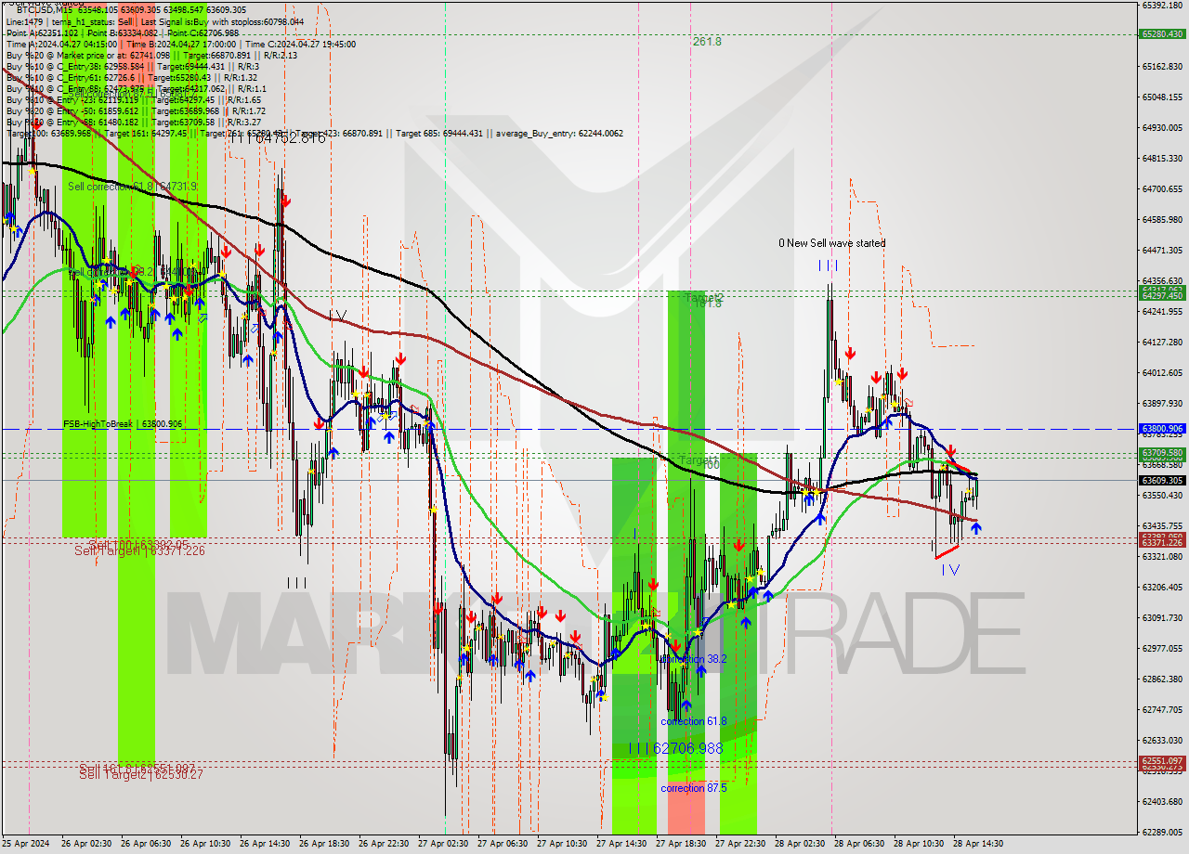Screen dimensions: 1189x854
Task: Click the 'I I I 62706.988' wave label
Action: (675, 748)
